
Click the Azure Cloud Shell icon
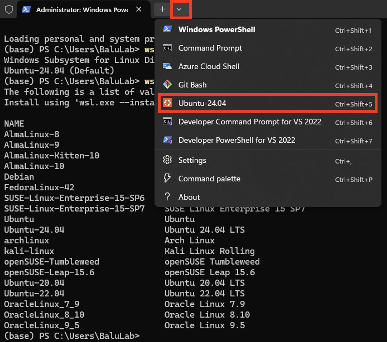click(167, 66)
